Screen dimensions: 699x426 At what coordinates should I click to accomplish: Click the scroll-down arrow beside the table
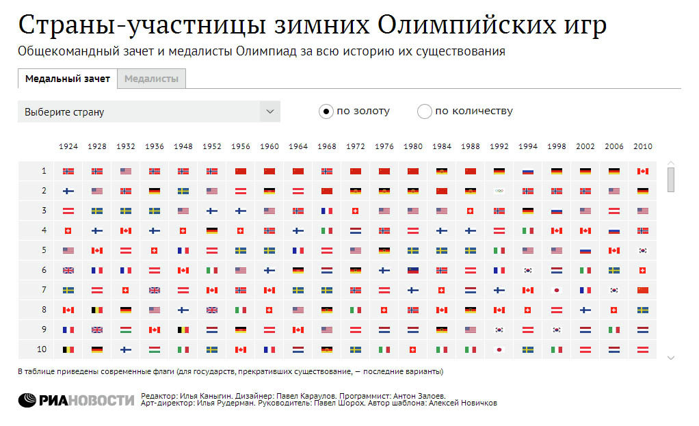pos(671,358)
